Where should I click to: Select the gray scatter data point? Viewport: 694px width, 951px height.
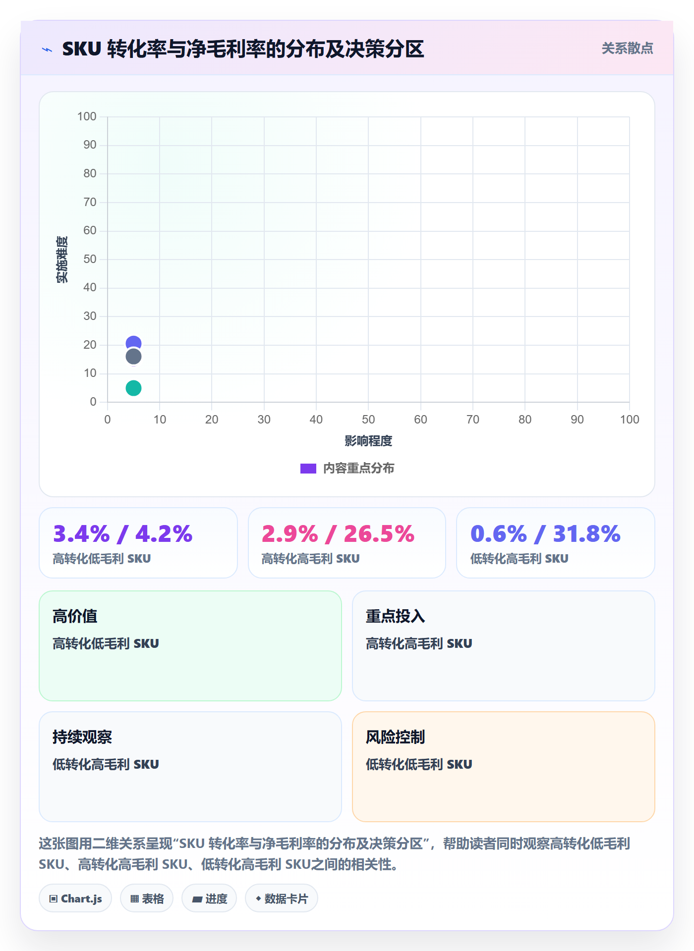pyautogui.click(x=133, y=357)
